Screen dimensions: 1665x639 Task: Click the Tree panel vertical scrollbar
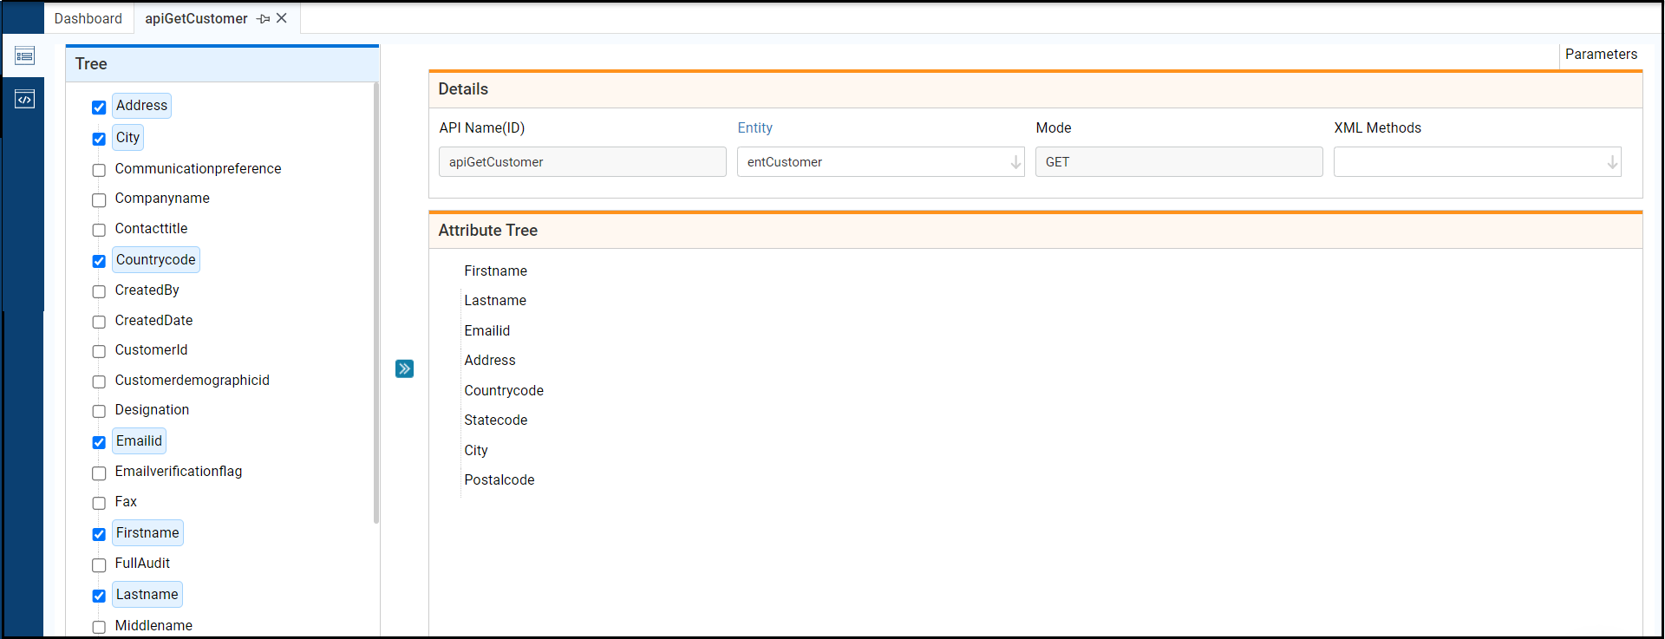tap(375, 303)
